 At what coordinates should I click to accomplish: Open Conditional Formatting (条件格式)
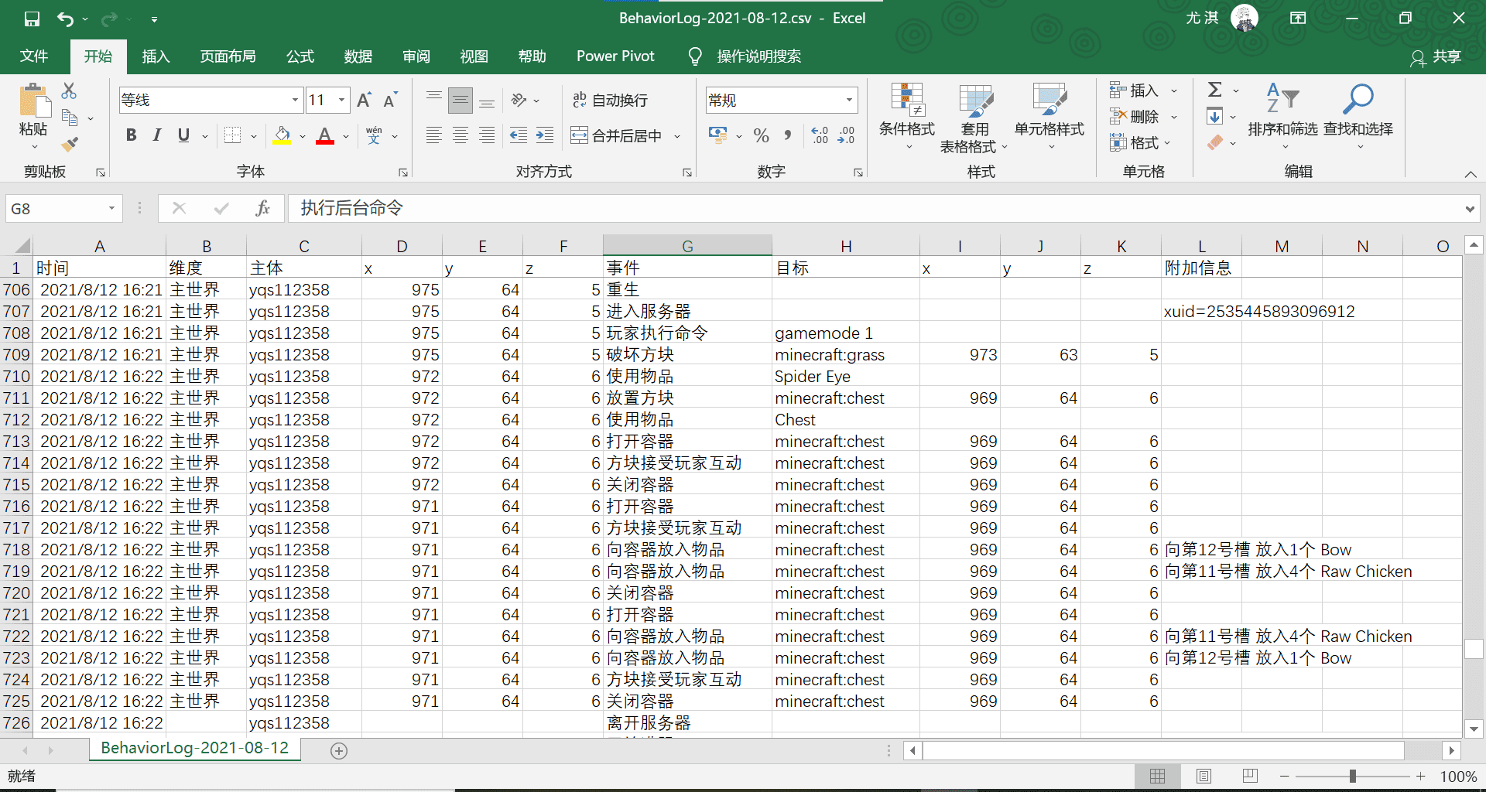pos(906,116)
